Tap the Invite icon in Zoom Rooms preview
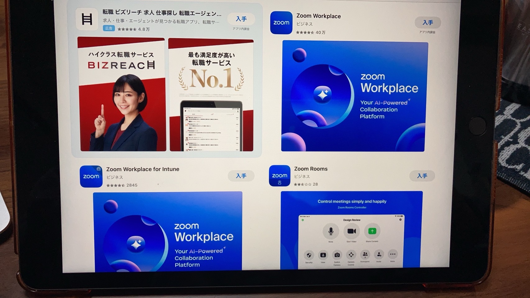 (379, 255)
